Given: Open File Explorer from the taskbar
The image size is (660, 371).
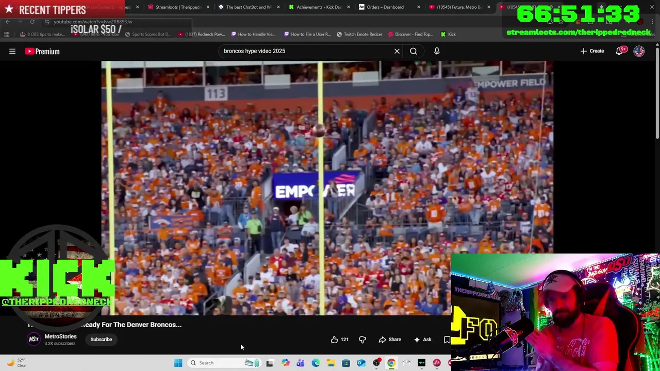Looking at the screenshot, I should 331,363.
